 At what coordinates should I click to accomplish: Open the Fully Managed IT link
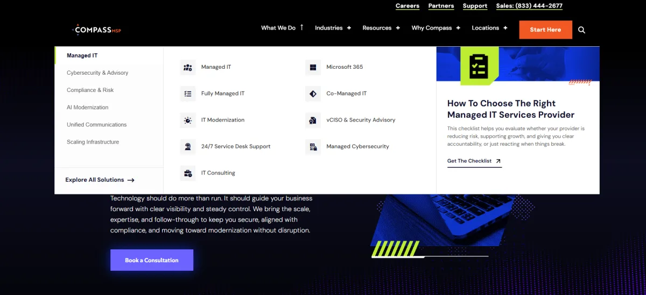(223, 93)
